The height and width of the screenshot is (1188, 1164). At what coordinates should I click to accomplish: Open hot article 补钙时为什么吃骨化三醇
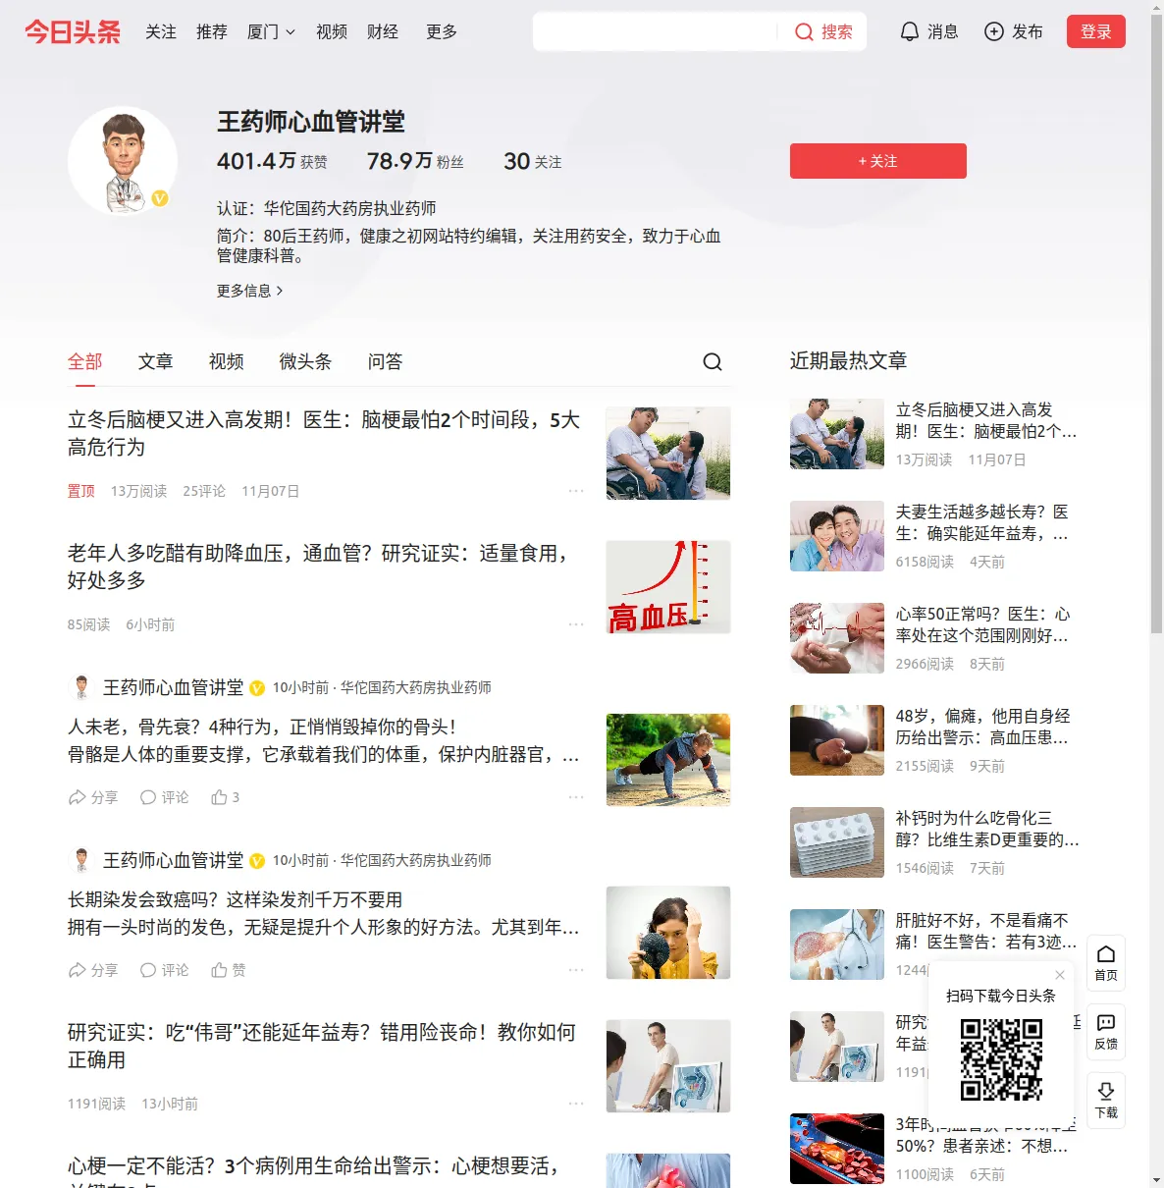coord(987,830)
